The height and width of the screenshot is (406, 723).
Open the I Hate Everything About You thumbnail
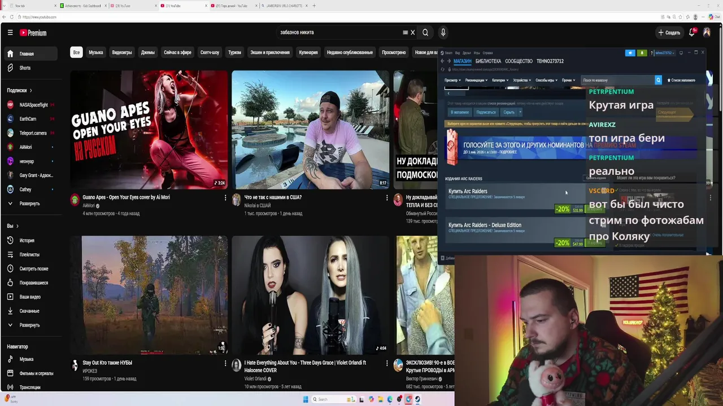(310, 295)
